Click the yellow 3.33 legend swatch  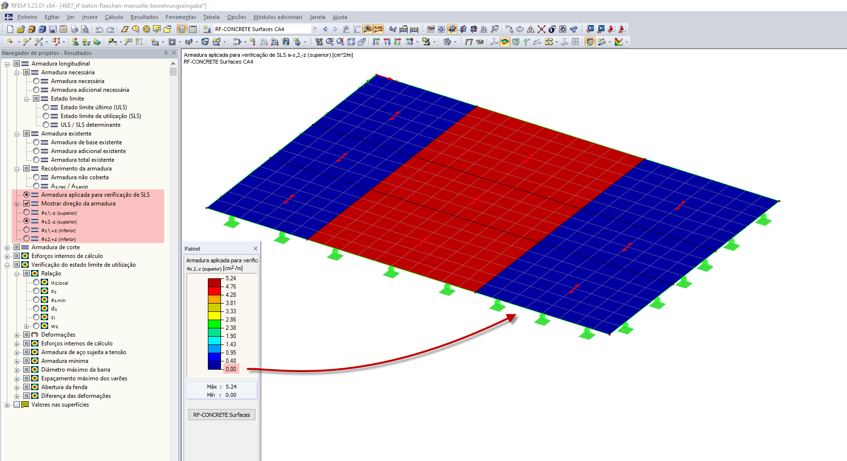[215, 315]
